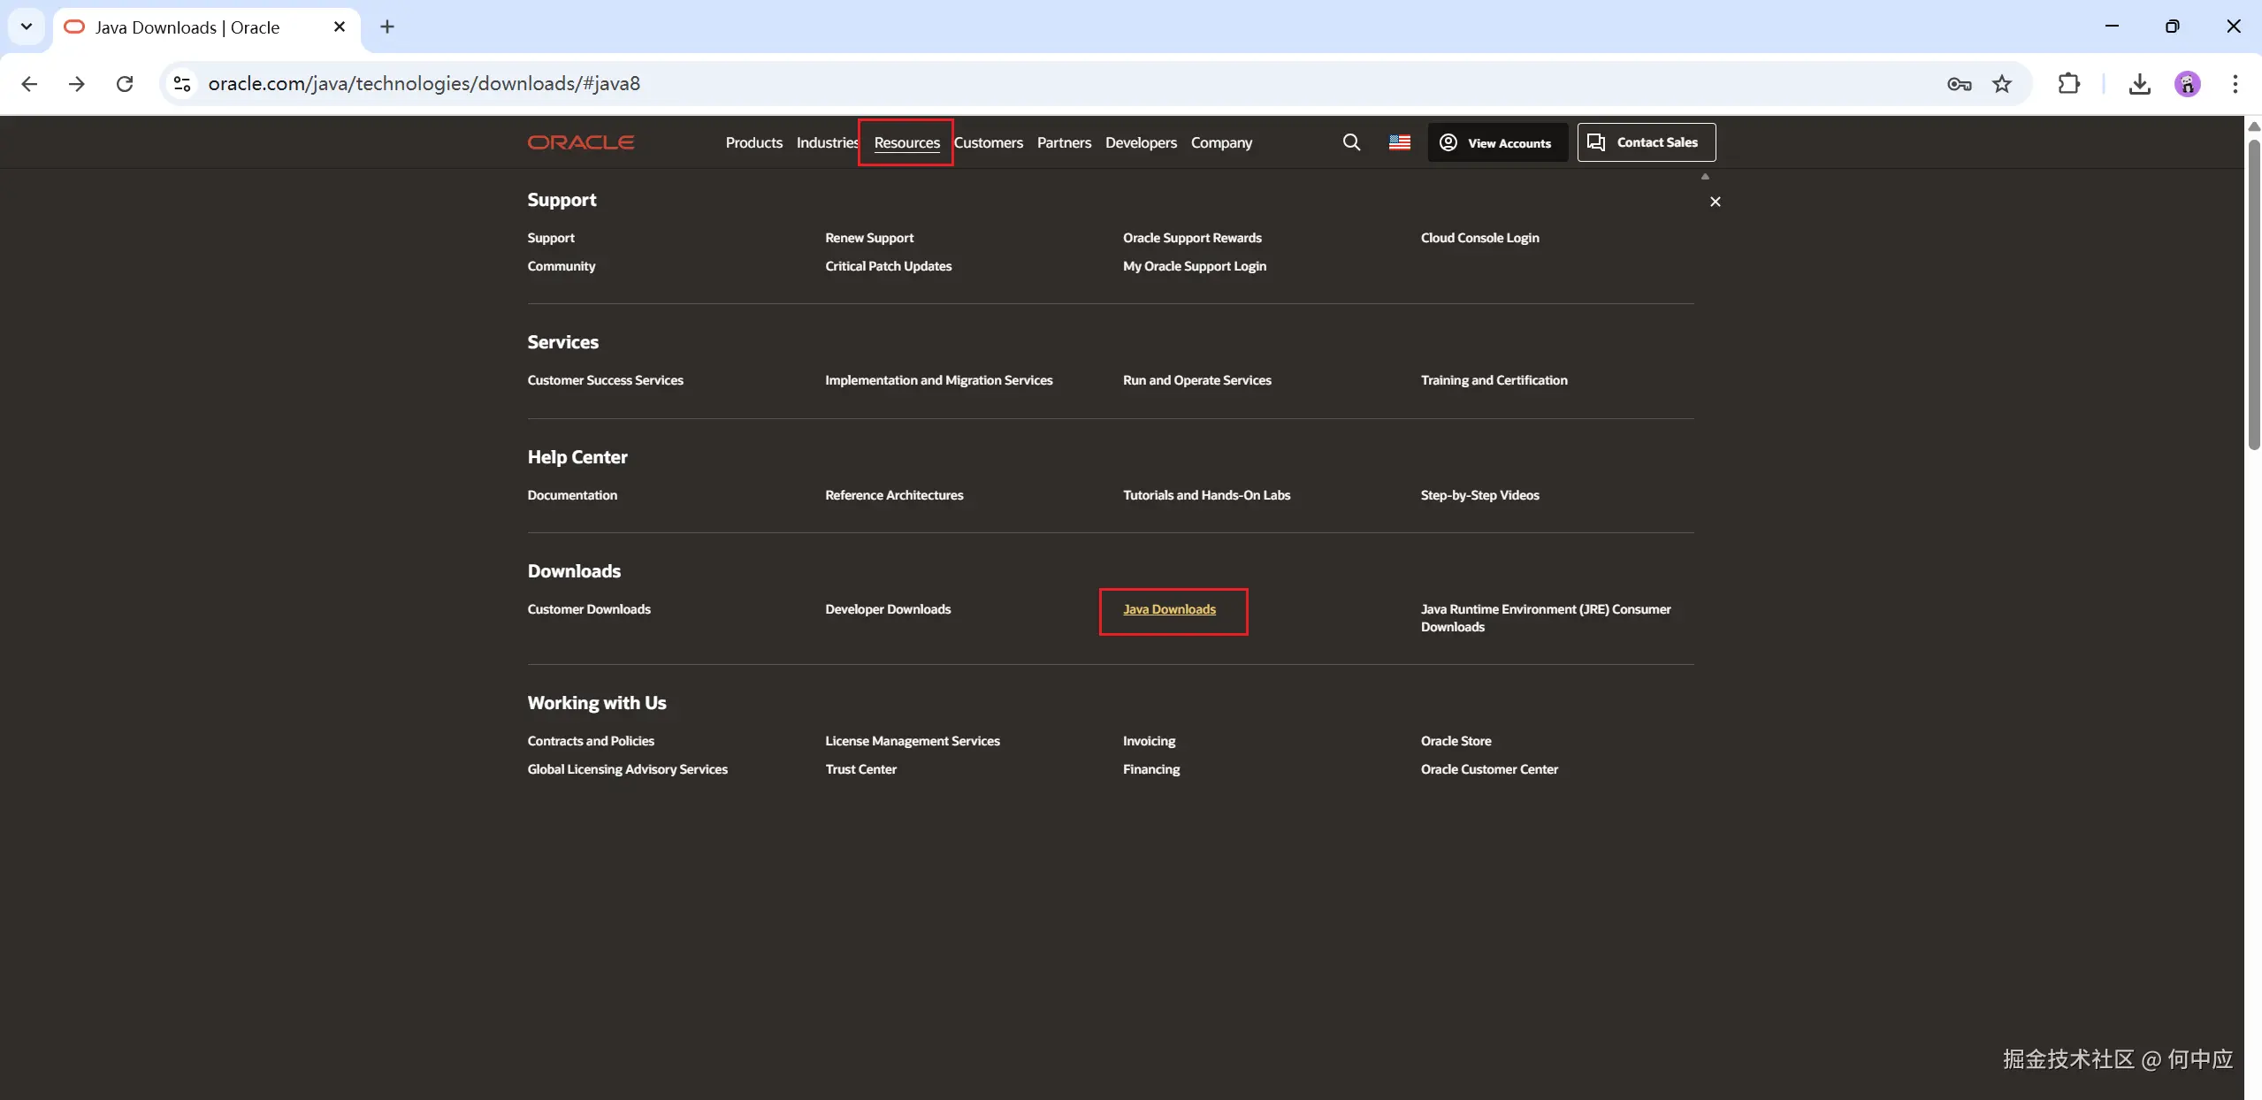Click the Oracle logo

[580, 142]
